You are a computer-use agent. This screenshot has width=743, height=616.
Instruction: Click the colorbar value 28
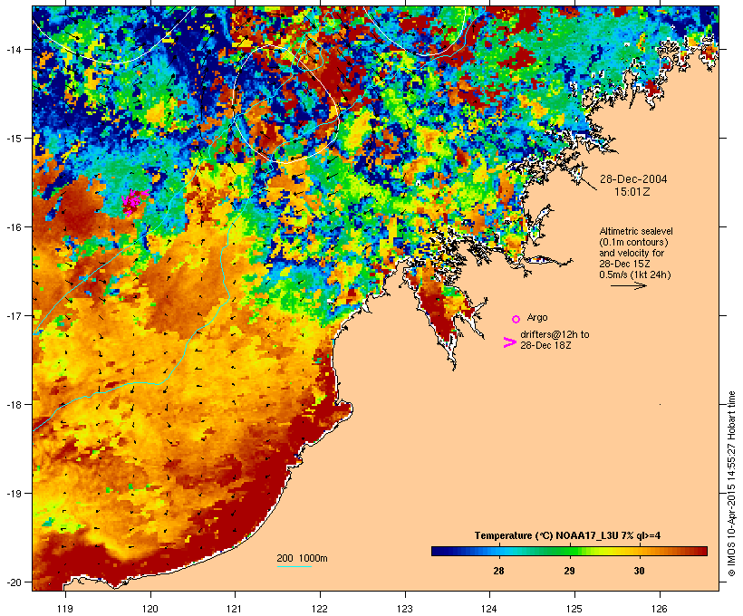pos(498,571)
